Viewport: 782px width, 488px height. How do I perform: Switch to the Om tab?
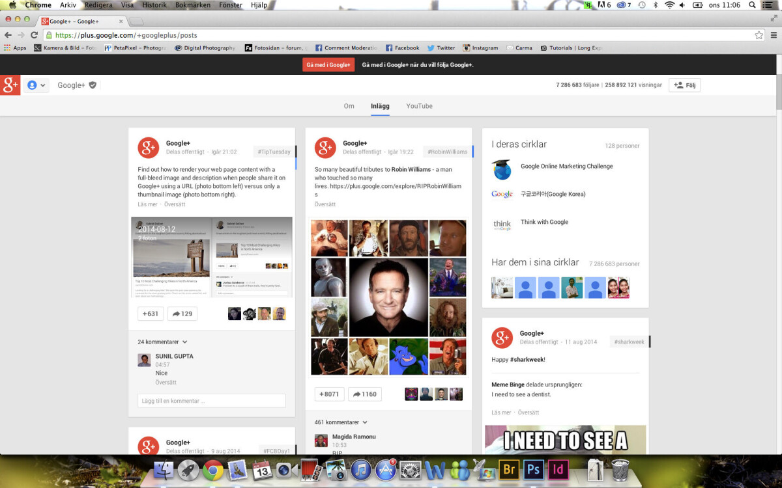[x=349, y=106]
